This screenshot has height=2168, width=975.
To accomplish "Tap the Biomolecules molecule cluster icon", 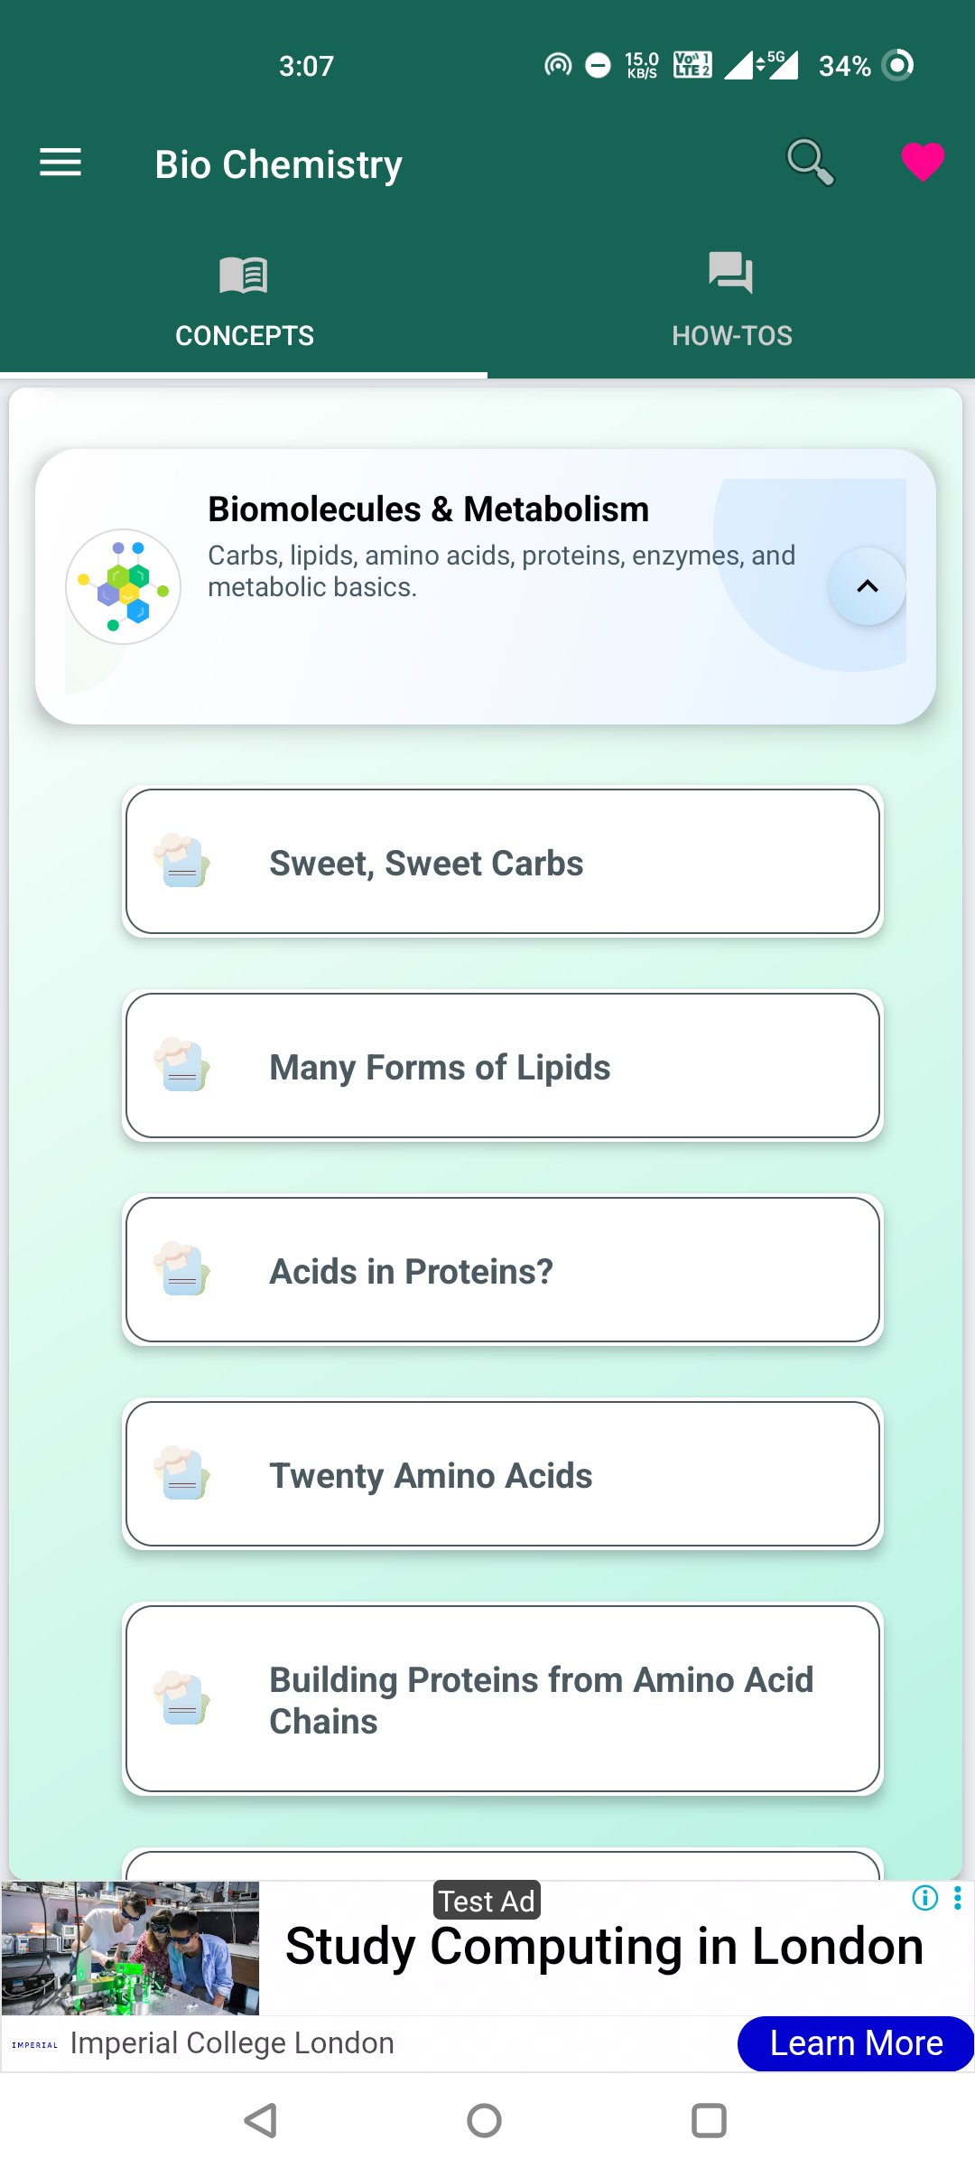I will (x=123, y=586).
